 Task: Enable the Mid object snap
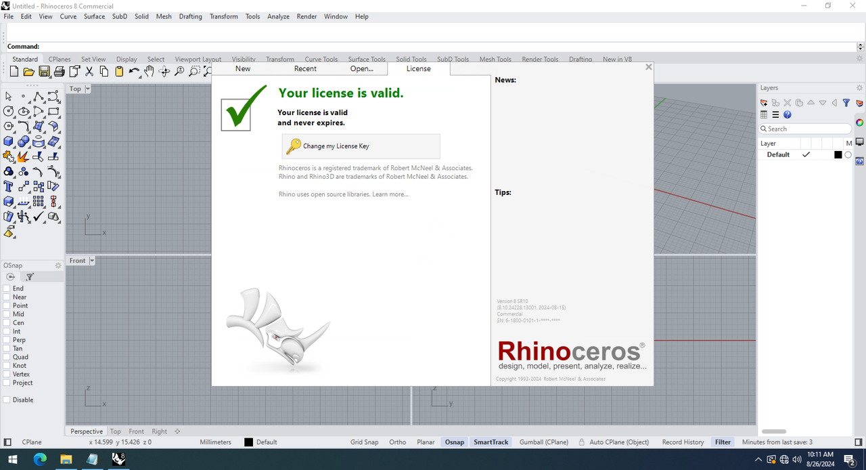tap(7, 314)
